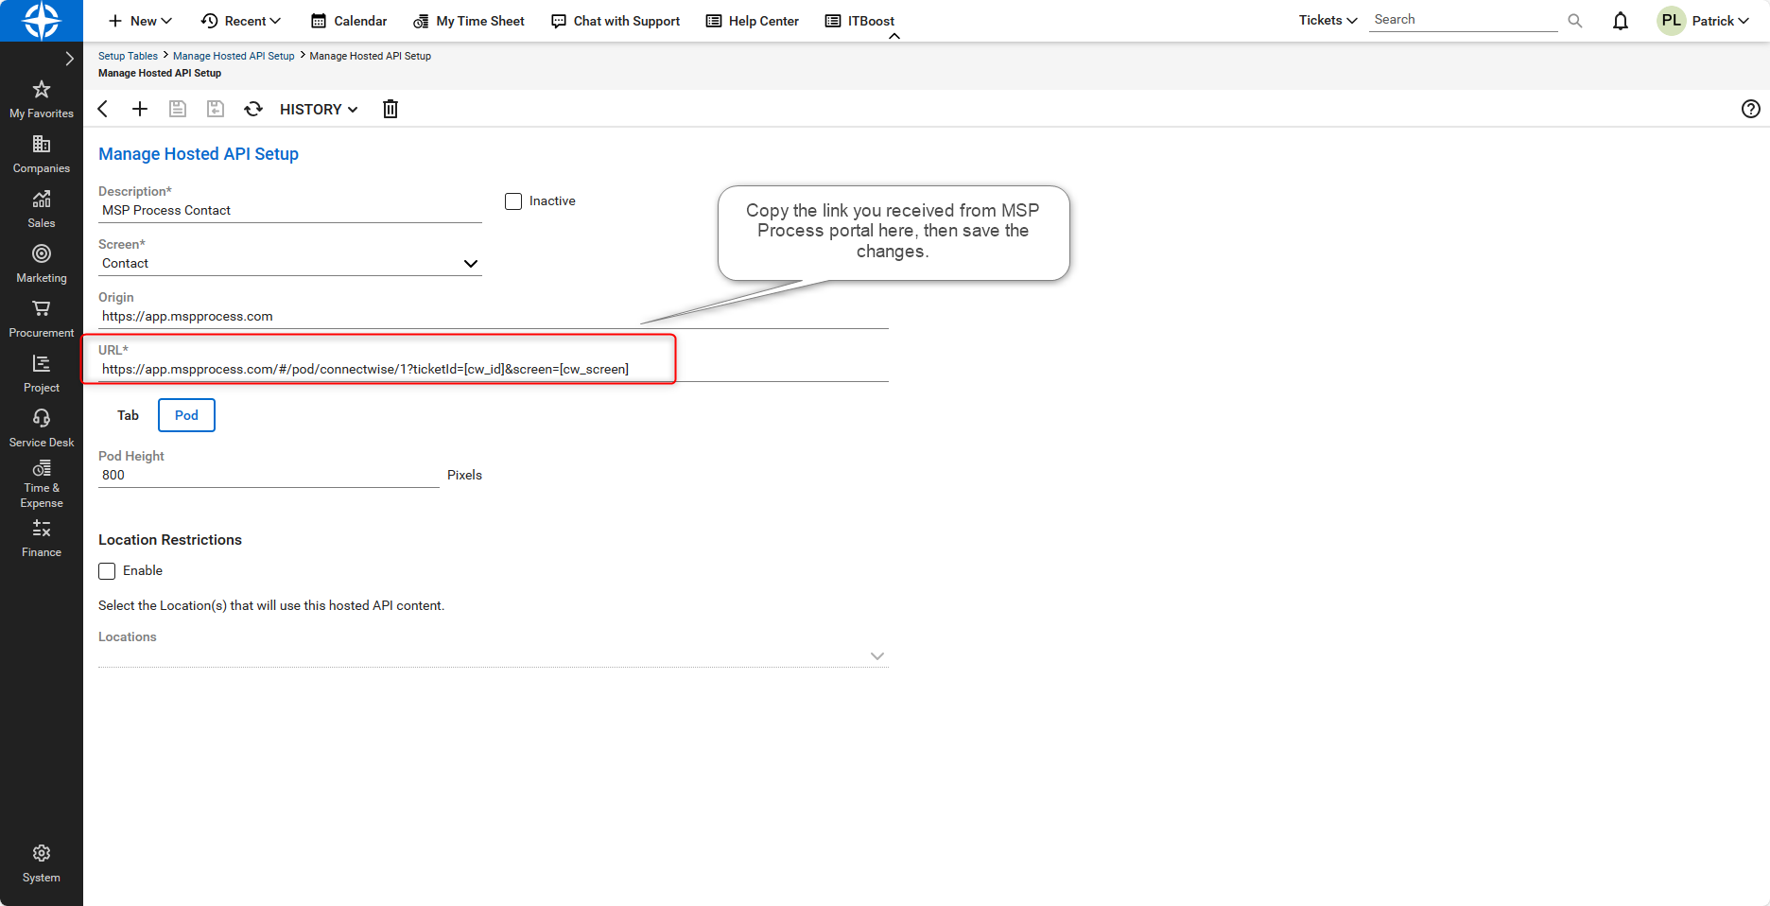Open the System settings module
The image size is (1770, 906).
42,864
